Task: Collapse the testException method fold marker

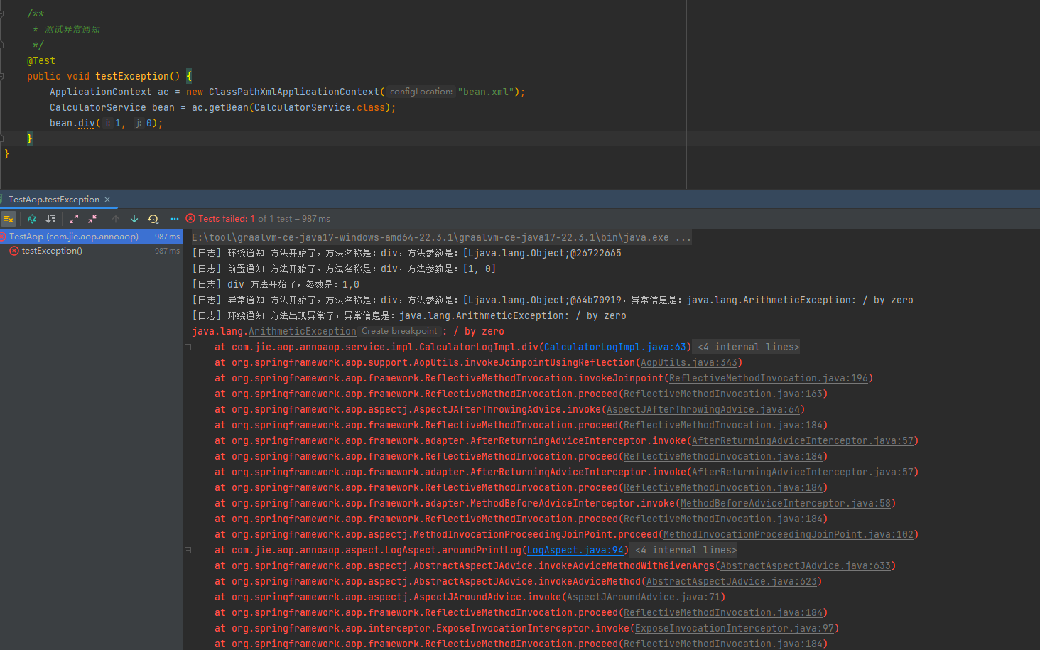Action: 2,77
